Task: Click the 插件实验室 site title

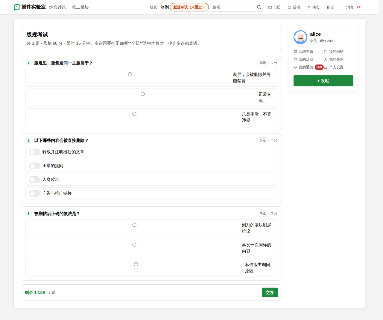Action: [x=34, y=7]
